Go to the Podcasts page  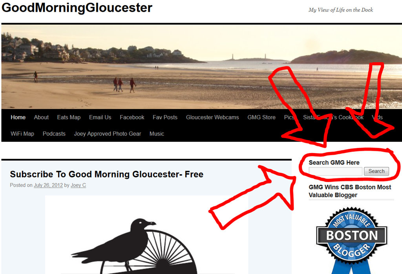click(54, 134)
